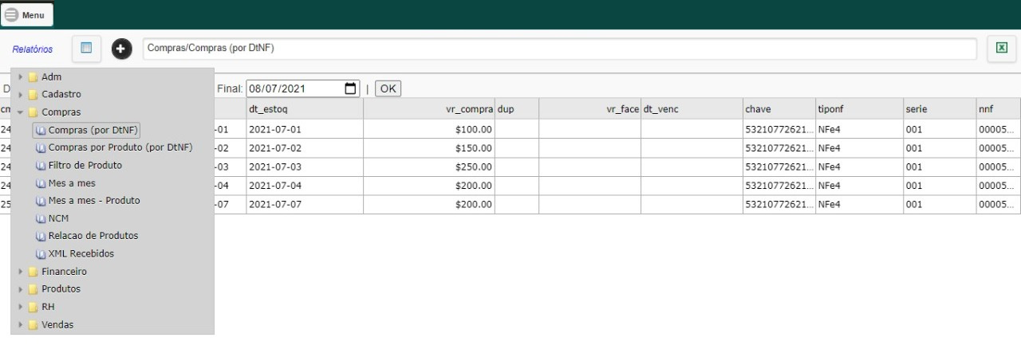This screenshot has width=1021, height=357.
Task: Click the table grid view icon
Action: tap(86, 49)
